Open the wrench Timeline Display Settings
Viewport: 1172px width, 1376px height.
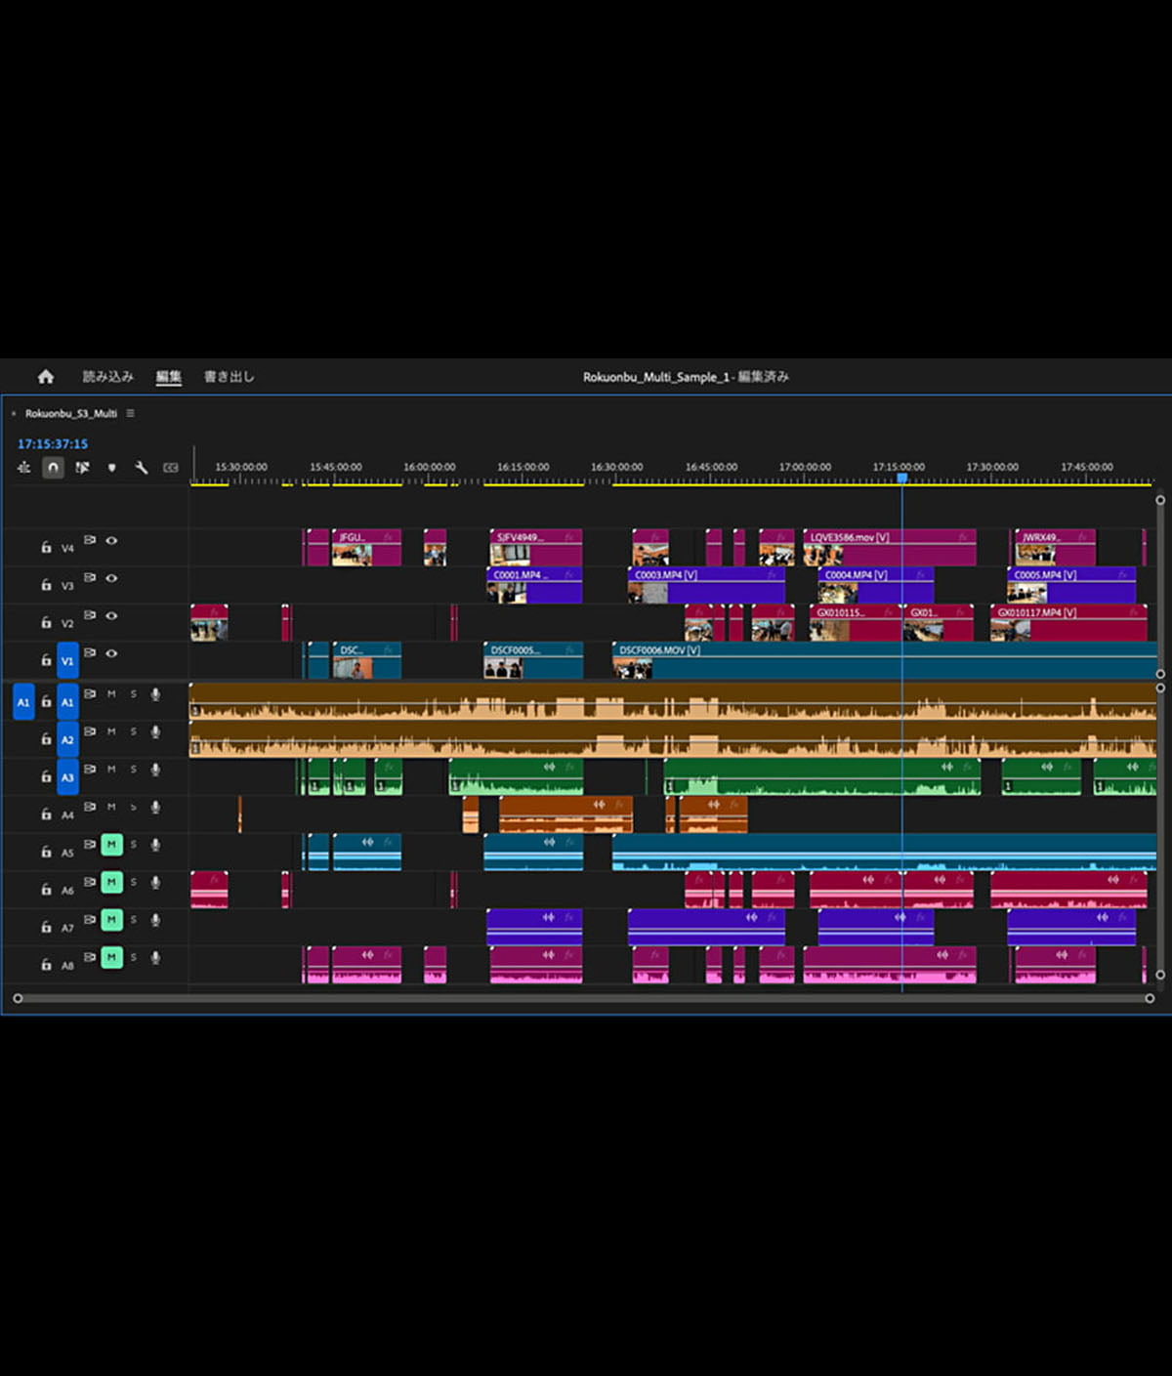point(142,468)
